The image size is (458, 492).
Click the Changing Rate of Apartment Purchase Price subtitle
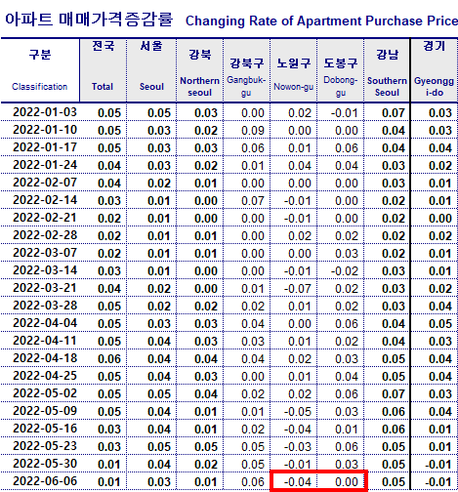pyautogui.click(x=321, y=20)
